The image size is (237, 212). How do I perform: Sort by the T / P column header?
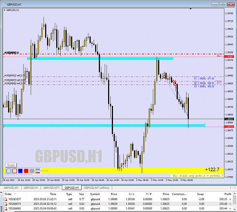pos(149,194)
